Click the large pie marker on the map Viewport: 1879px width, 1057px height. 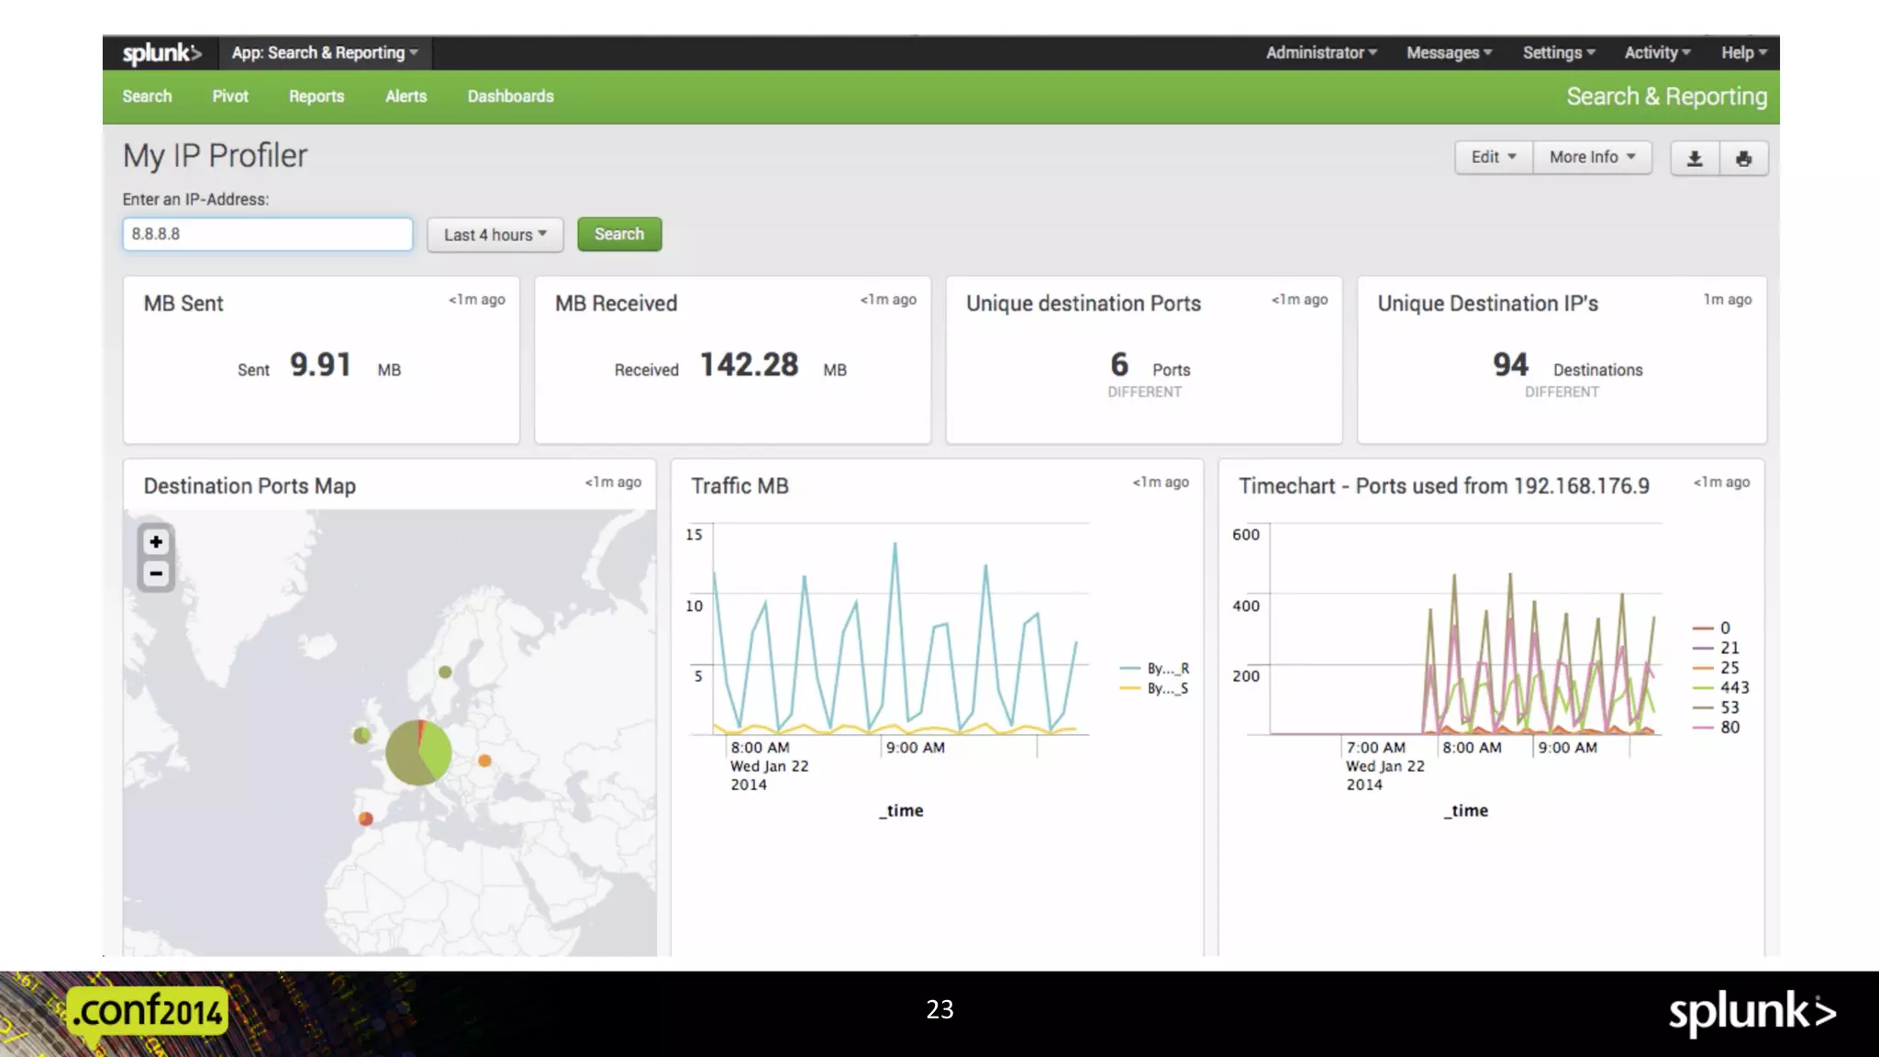coord(418,752)
